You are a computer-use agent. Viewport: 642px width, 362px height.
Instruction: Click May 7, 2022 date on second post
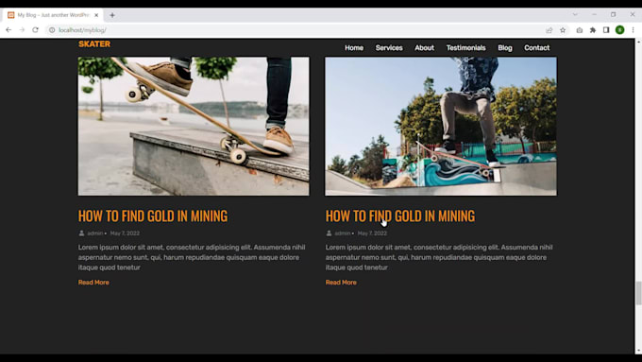point(372,233)
